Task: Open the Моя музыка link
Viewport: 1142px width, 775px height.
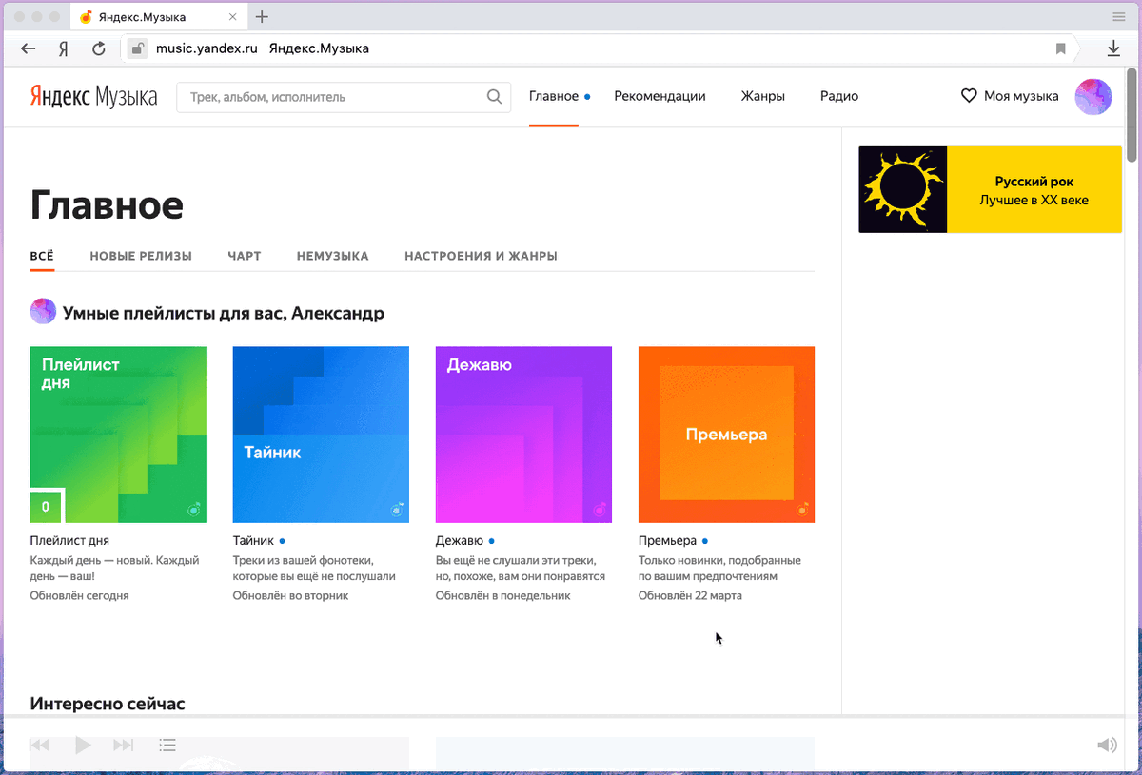Action: (x=1021, y=96)
